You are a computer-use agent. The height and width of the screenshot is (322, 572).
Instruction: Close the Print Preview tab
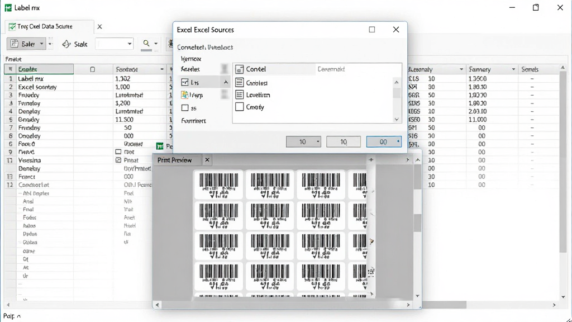[x=207, y=160]
